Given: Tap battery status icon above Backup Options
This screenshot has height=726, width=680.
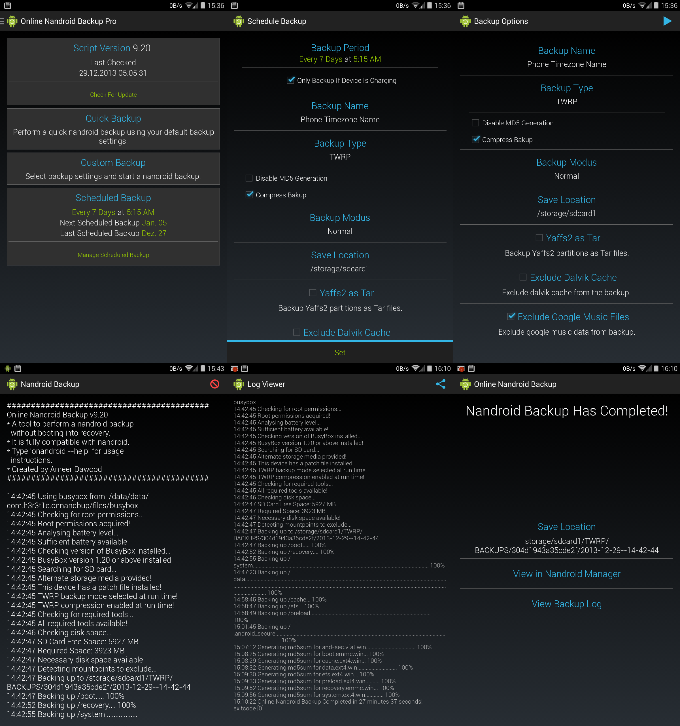Looking at the screenshot, I should 656,5.
